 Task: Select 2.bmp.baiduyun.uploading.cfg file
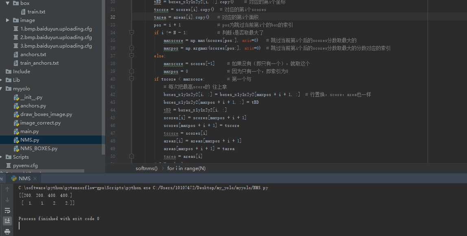point(56,37)
